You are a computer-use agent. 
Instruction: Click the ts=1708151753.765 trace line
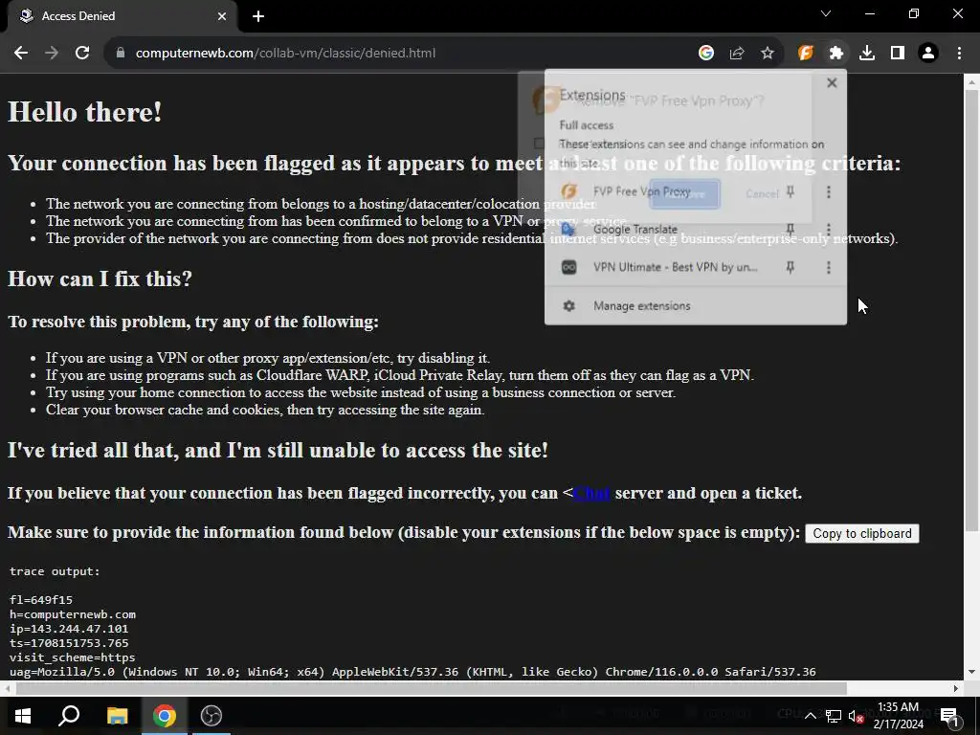69,643
